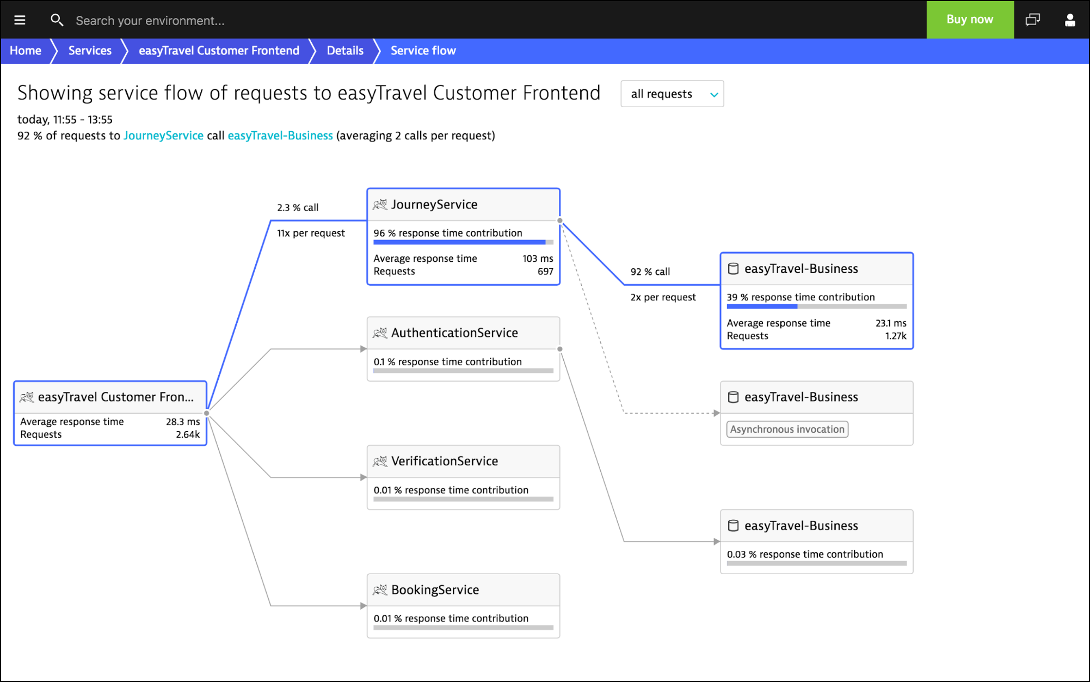Select top easyTravel-Business node title
Viewport: 1090px width, 682px height.
click(x=801, y=269)
